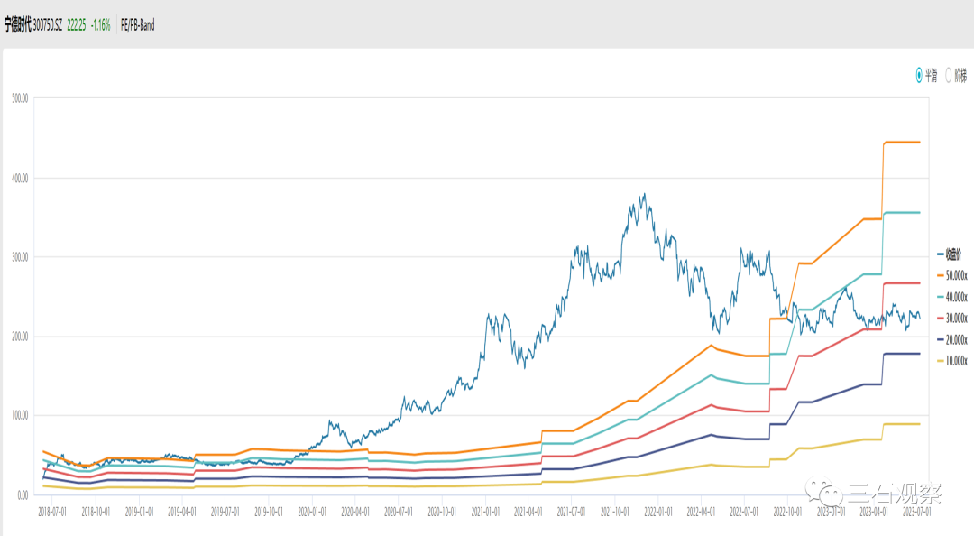Click the price value 222.25
Viewport: 974px width, 536px height.
pyautogui.click(x=77, y=25)
